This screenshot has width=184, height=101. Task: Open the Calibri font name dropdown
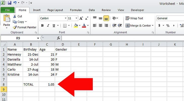point(65,18)
